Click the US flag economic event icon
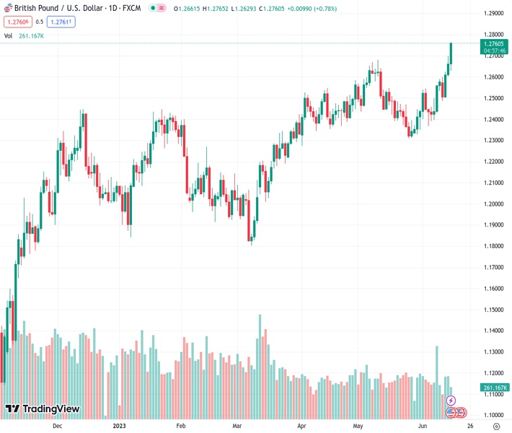The width and height of the screenshot is (512, 433). point(451,413)
